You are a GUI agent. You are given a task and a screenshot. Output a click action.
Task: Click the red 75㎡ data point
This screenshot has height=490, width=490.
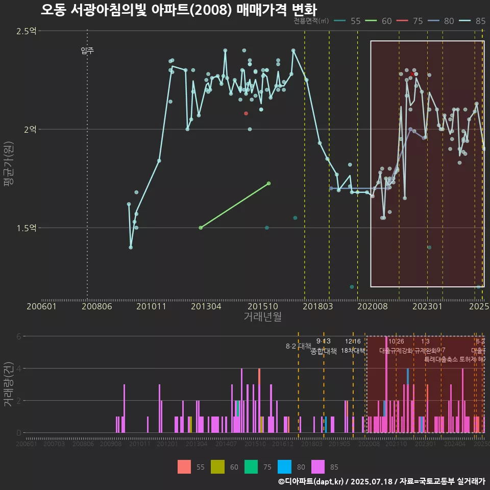tap(246, 113)
